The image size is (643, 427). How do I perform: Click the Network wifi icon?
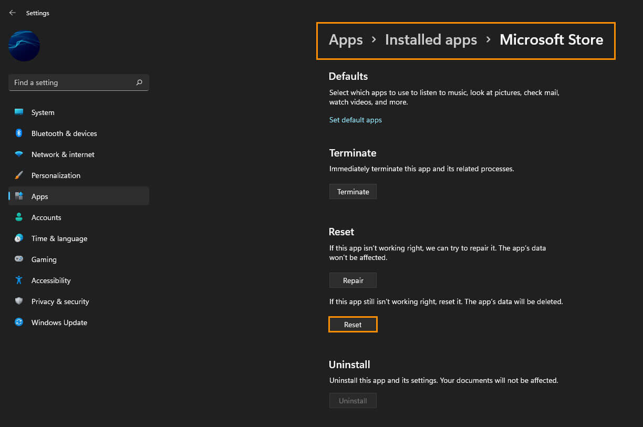[19, 154]
